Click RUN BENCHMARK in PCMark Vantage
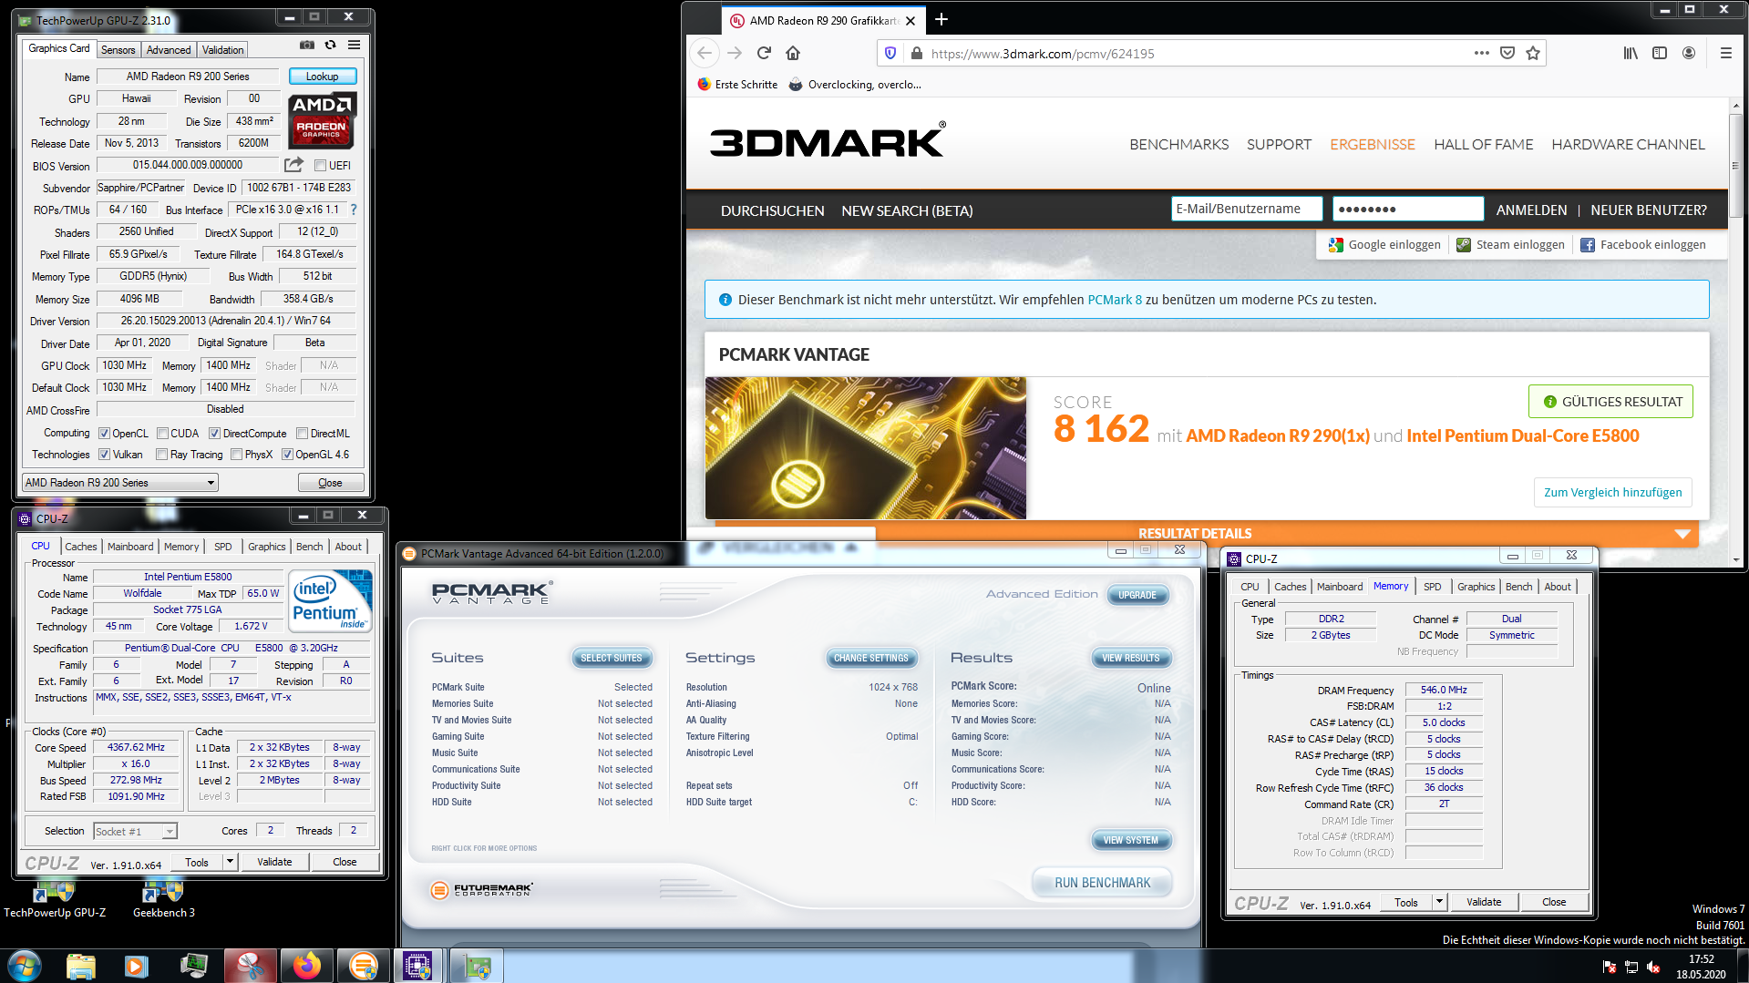The width and height of the screenshot is (1749, 983). click(1102, 883)
